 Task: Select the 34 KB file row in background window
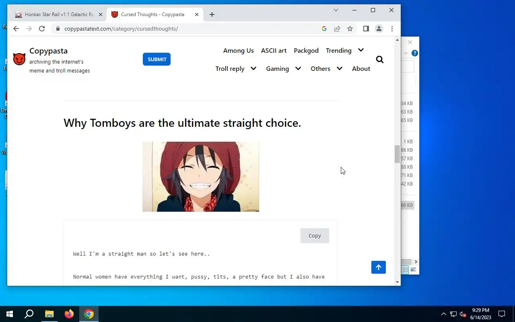click(407, 103)
